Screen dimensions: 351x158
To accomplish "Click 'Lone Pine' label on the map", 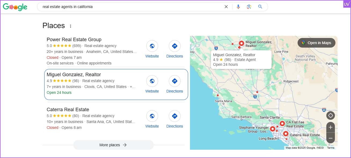I will tap(281, 52).
